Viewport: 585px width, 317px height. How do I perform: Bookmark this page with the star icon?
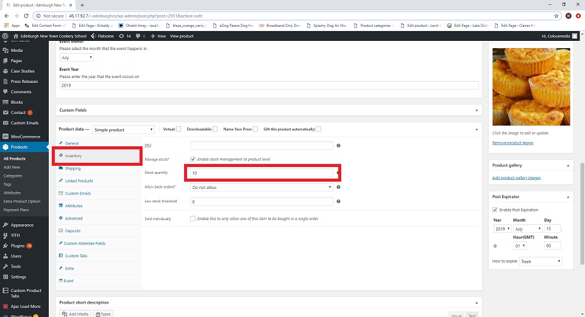pyautogui.click(x=556, y=16)
